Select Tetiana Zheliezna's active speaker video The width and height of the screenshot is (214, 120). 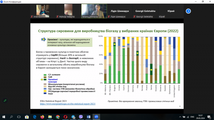click(x=94, y=11)
